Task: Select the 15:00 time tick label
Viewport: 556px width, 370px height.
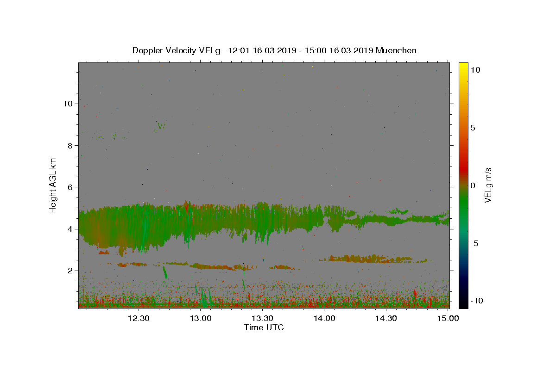Action: point(448,318)
